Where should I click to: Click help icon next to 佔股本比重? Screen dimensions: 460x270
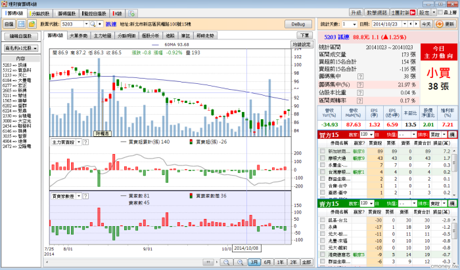tap(361, 92)
